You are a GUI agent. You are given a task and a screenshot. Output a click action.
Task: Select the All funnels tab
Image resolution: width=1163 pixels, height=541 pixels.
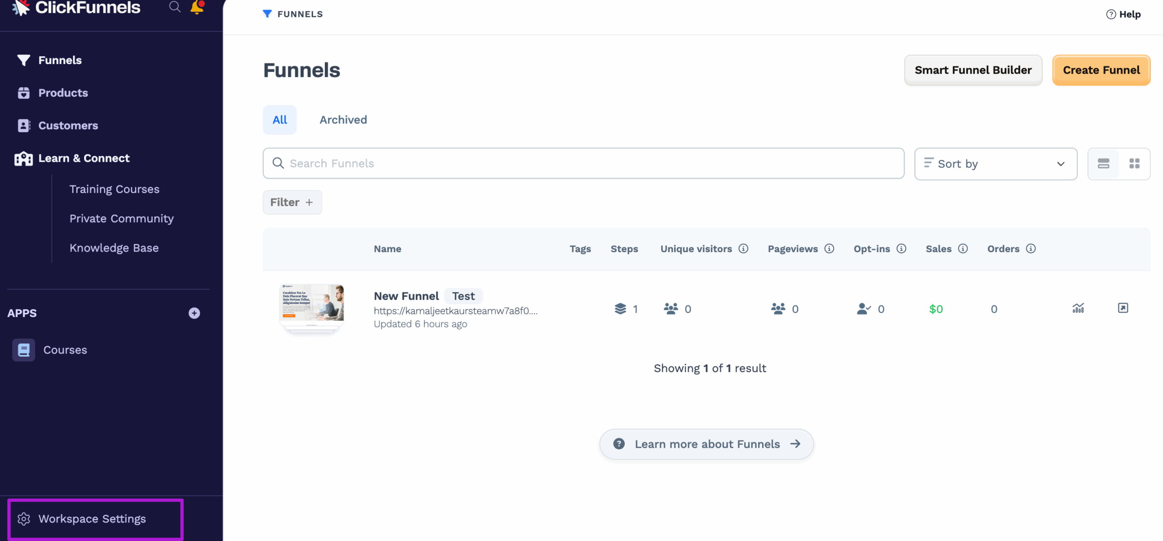[279, 119]
